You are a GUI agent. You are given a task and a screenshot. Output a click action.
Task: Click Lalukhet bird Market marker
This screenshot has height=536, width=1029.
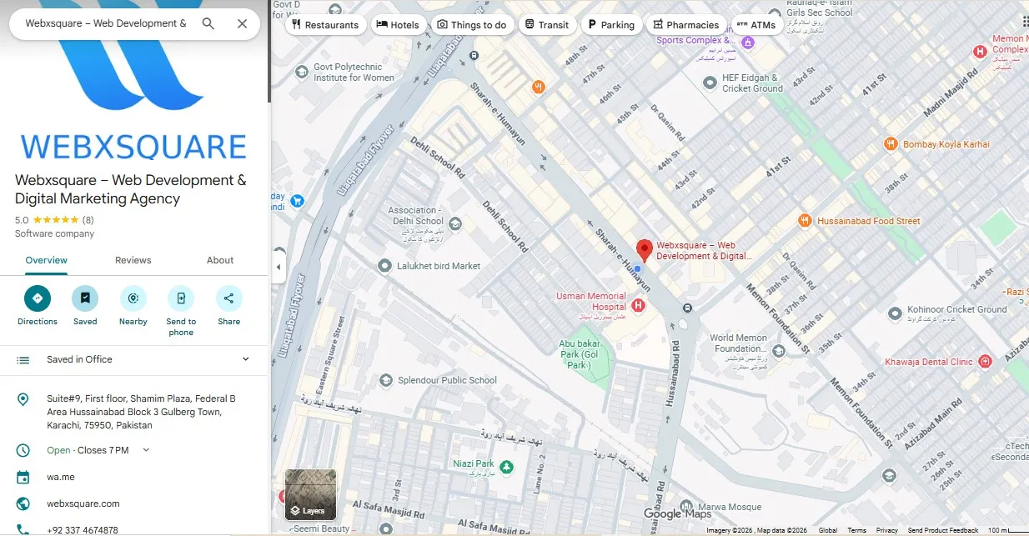[384, 266]
